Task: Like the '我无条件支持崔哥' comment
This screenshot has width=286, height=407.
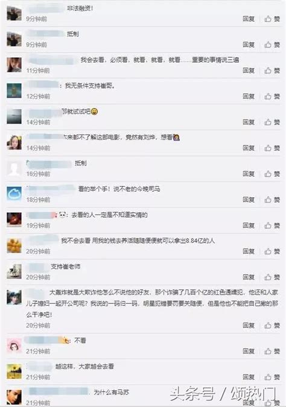Action: pos(272,96)
